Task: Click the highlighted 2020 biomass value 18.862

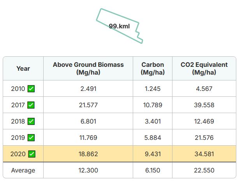Action: (88, 154)
